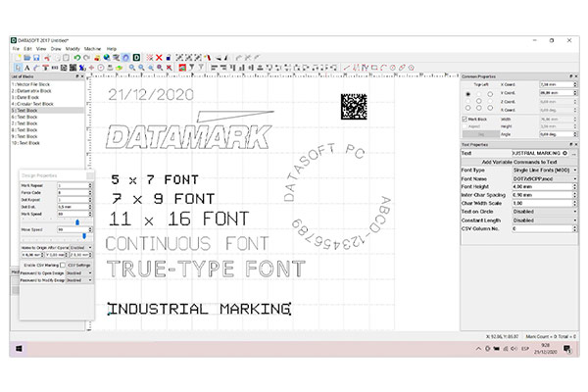The width and height of the screenshot is (588, 392).
Task: Click the Text input field in Text Properties
Action: coord(540,154)
